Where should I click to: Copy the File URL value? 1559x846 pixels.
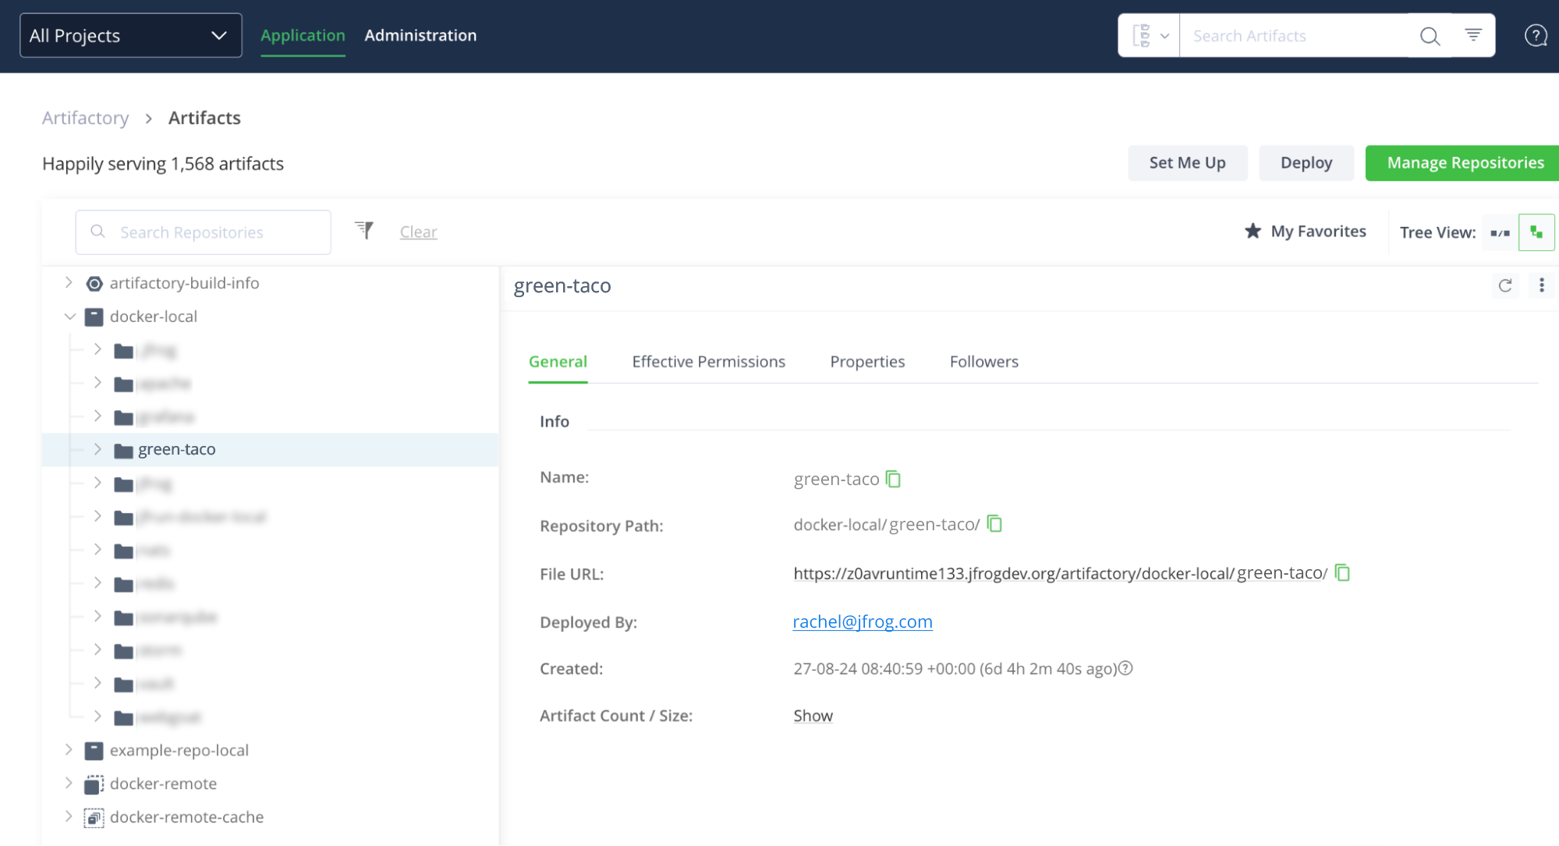point(1342,573)
